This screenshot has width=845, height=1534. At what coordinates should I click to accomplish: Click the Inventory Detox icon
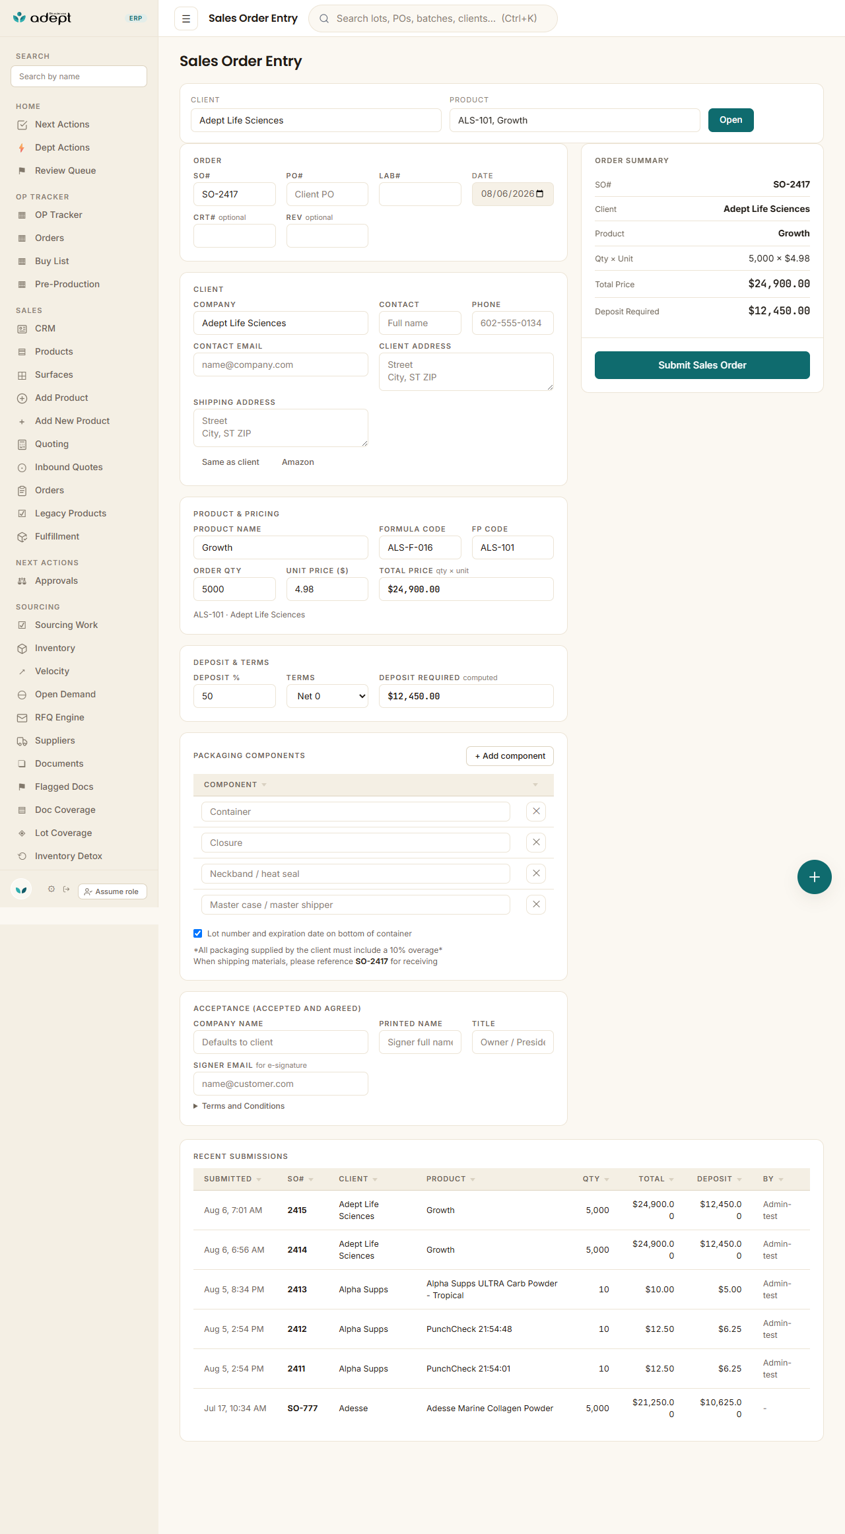pyautogui.click(x=22, y=856)
